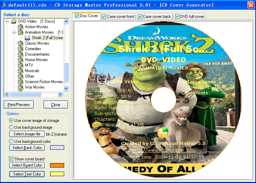
Task: Click the application icon in title bar
Action: 3,5
